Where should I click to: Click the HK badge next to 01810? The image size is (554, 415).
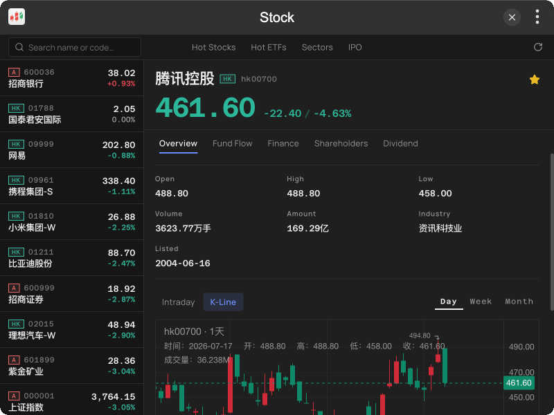[16, 216]
